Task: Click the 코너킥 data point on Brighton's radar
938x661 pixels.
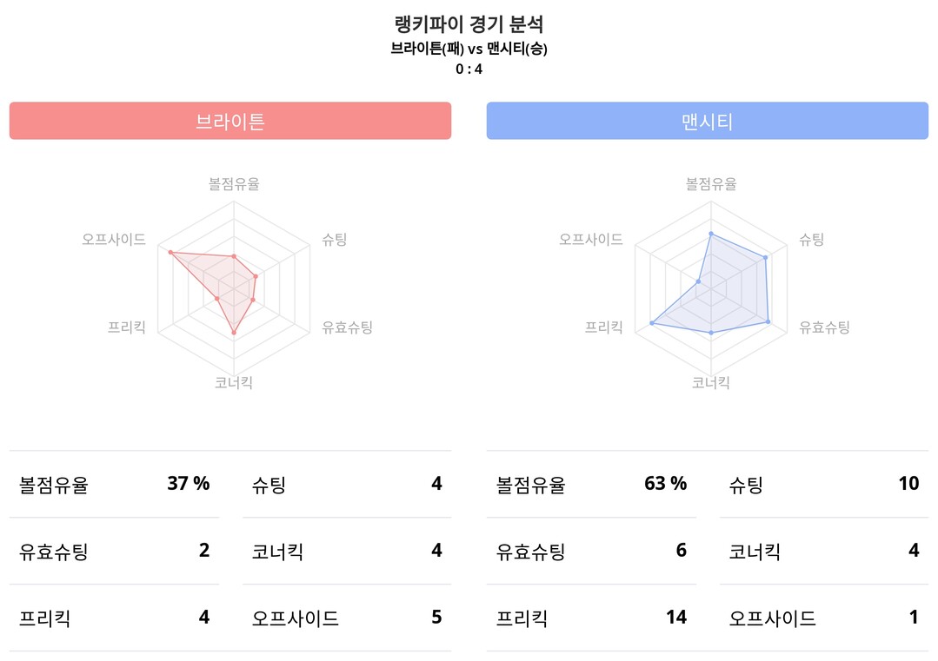Action: point(234,333)
